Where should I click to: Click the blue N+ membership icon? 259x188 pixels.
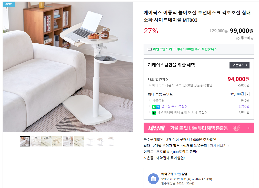click(x=156, y=107)
